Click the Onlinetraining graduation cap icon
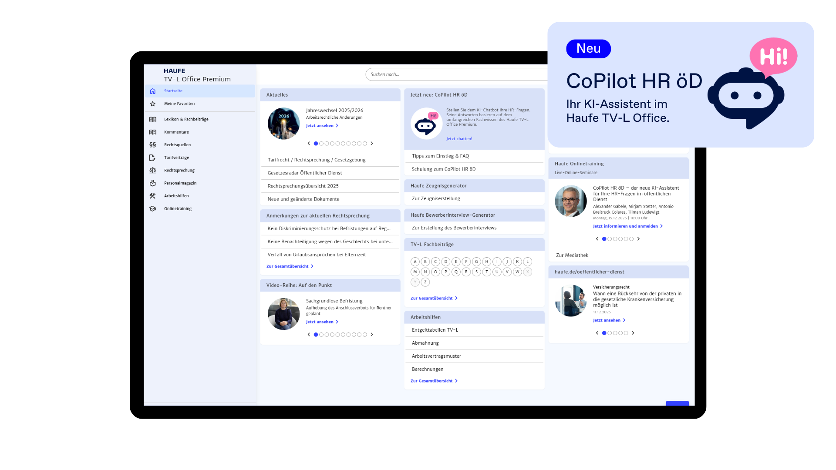 click(x=152, y=208)
